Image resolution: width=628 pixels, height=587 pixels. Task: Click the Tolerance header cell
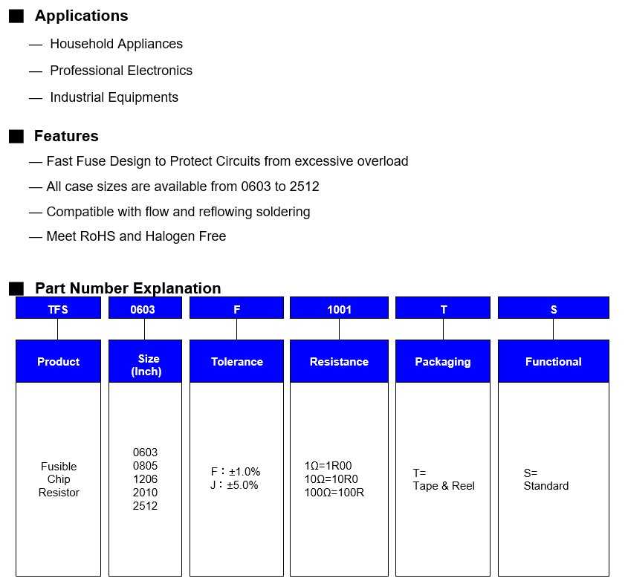236,362
